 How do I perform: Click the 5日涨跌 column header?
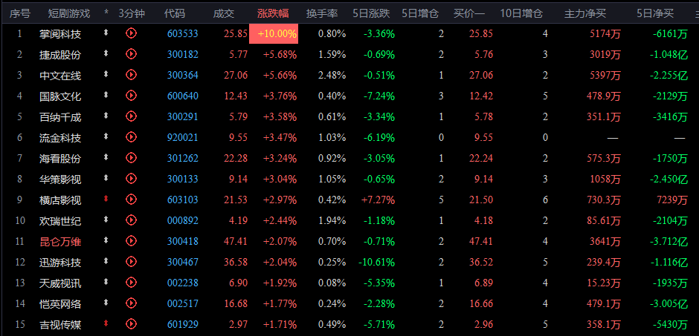pos(371,13)
